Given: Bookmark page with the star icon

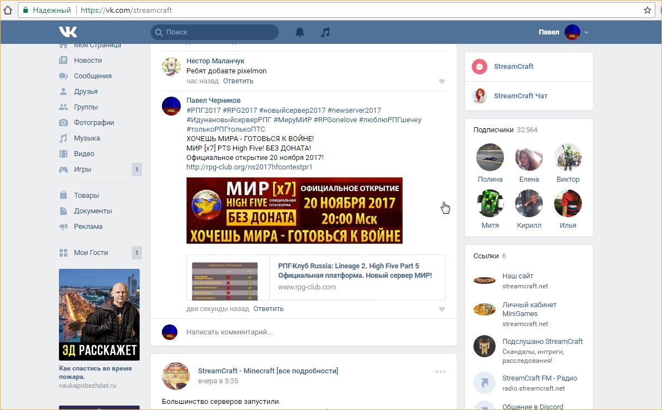Looking at the screenshot, I should pyautogui.click(x=647, y=10).
